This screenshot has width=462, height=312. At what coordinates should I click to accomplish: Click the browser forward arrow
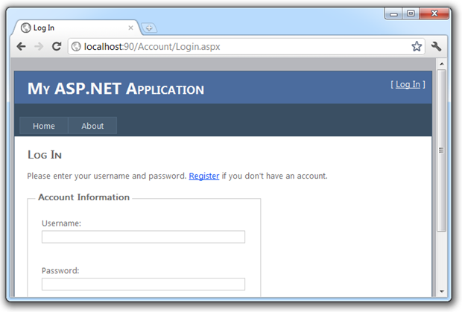(x=39, y=46)
